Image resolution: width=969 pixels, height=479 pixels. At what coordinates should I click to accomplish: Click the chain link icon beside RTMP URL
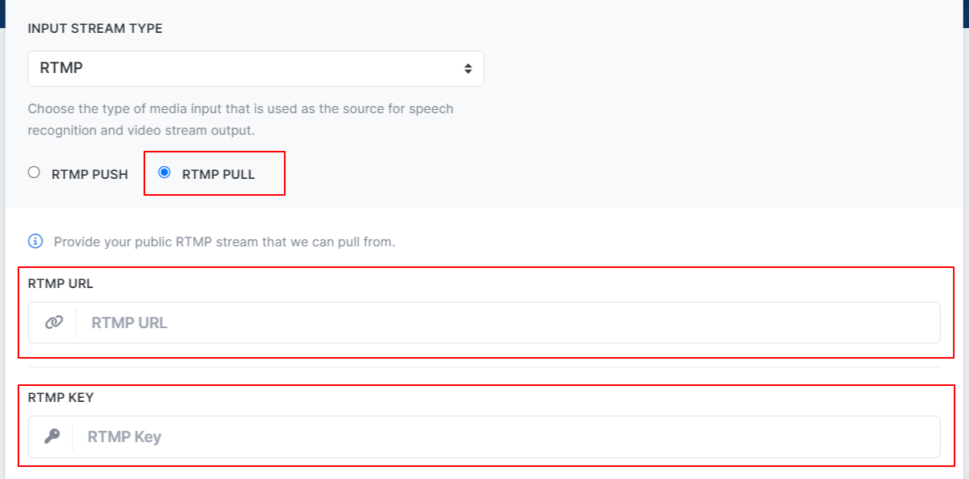click(x=54, y=323)
